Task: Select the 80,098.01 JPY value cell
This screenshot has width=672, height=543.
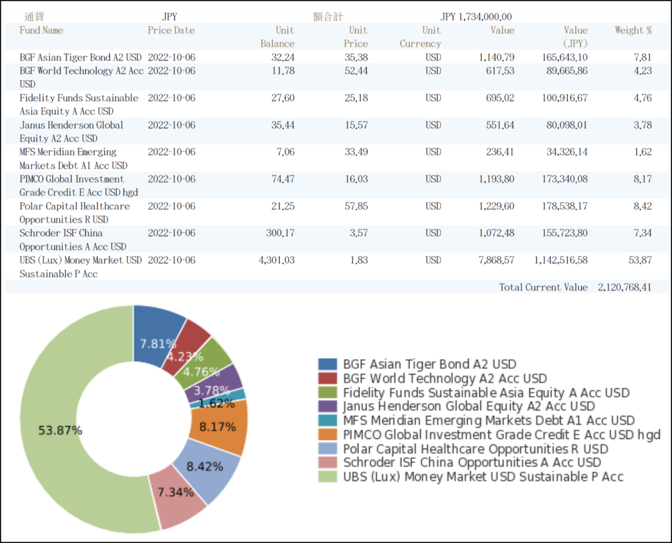Action: pyautogui.click(x=567, y=125)
